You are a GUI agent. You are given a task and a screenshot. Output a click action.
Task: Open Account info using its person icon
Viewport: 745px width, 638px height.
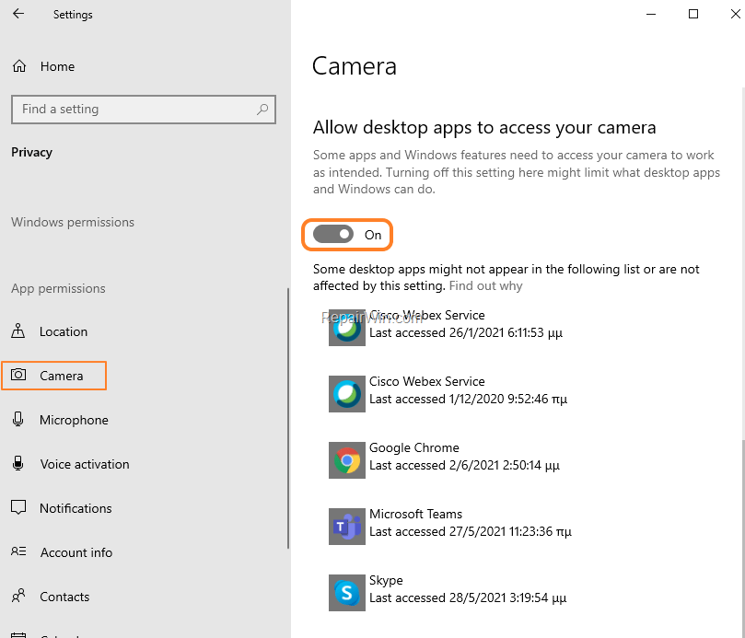point(20,552)
